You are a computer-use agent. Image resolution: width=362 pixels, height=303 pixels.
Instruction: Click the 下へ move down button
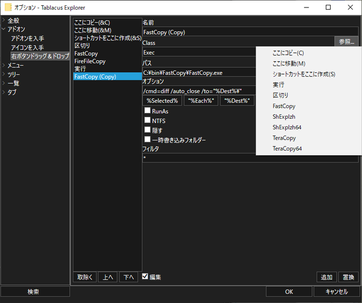point(129,277)
